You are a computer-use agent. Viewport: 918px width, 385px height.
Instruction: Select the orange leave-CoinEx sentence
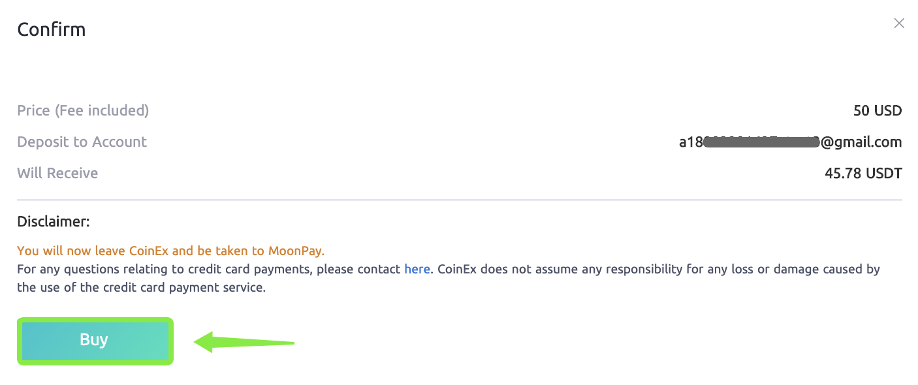click(171, 251)
